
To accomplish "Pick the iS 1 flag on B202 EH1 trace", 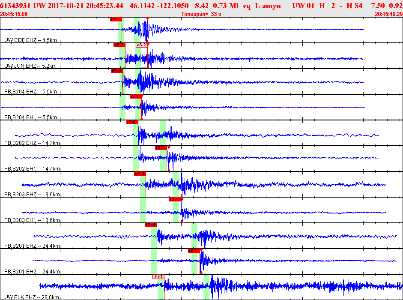I will (161, 148).
